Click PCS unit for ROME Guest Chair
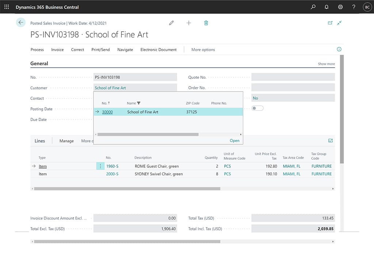Screen dimensions: 374x264 (x=227, y=166)
